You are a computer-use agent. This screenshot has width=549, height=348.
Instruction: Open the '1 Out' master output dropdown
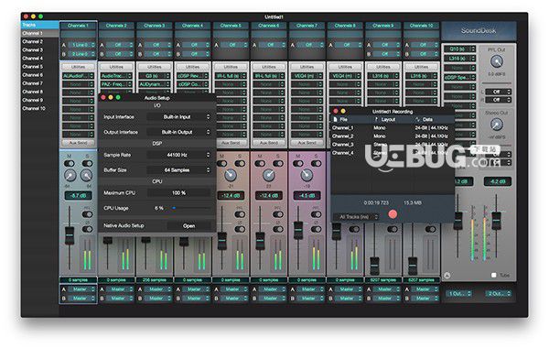[x=458, y=293]
